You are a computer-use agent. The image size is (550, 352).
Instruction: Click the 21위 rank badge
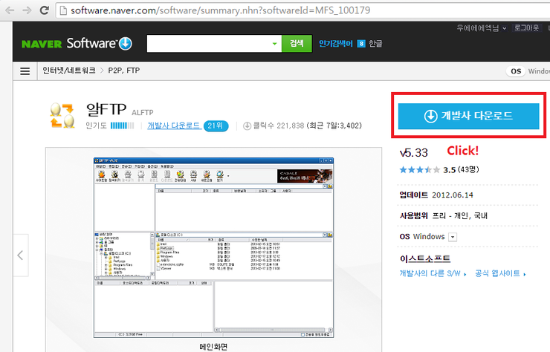click(x=216, y=126)
